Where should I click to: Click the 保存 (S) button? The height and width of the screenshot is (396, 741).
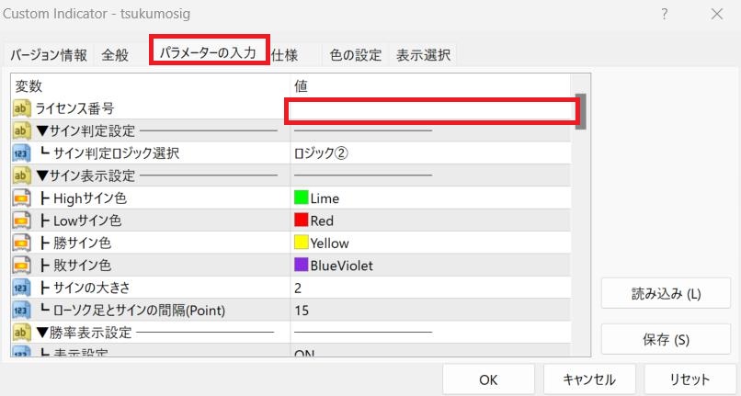[x=666, y=339]
